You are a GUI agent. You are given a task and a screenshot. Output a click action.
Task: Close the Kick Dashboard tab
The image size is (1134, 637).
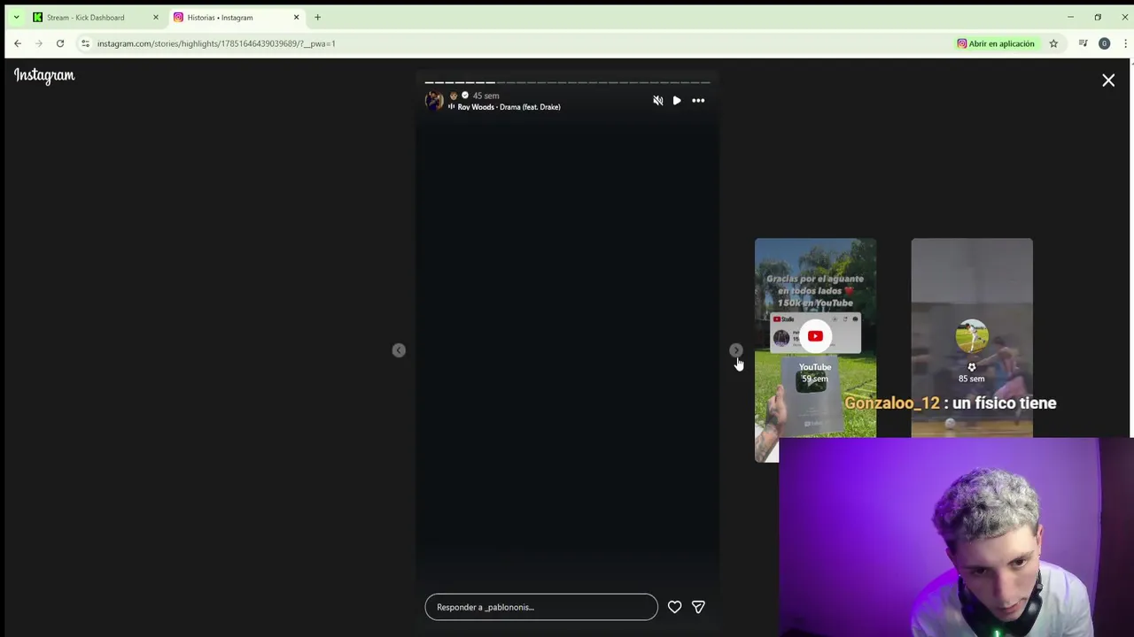(x=155, y=17)
